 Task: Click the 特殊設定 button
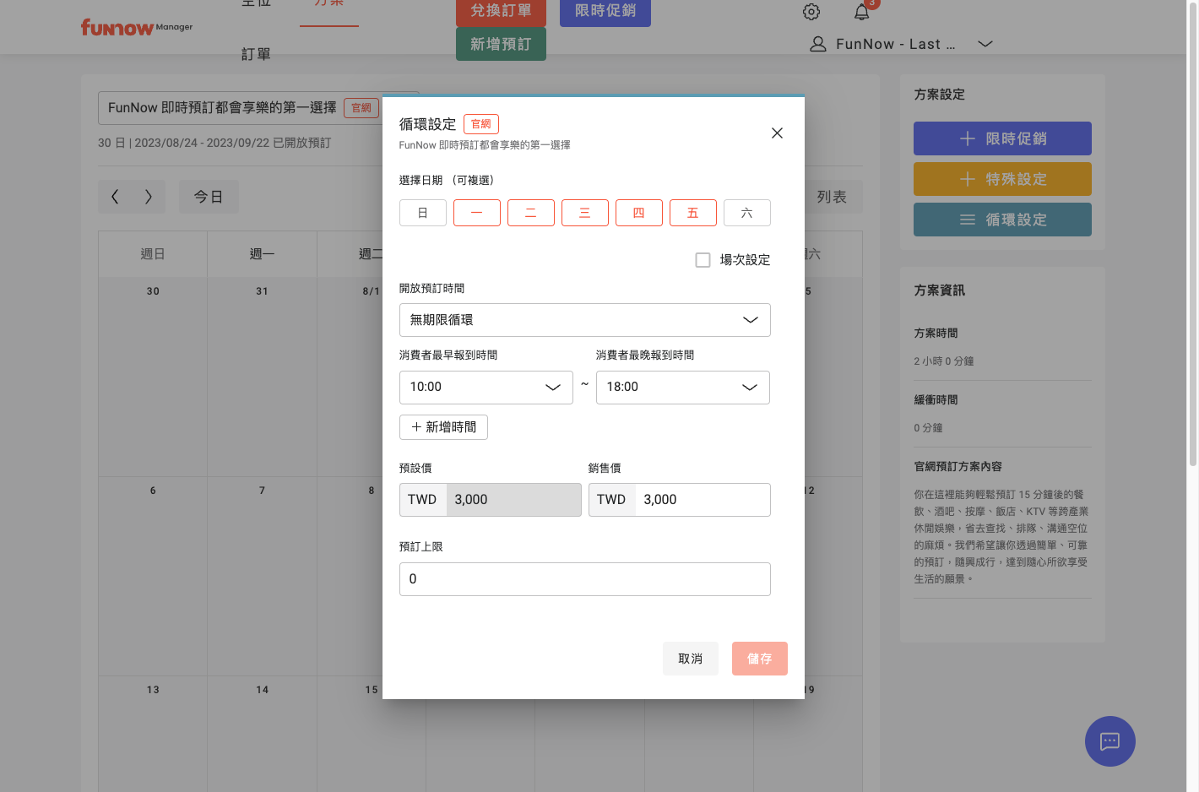(1002, 179)
